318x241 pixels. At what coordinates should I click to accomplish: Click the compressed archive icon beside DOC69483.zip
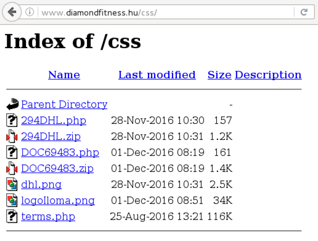point(12,168)
